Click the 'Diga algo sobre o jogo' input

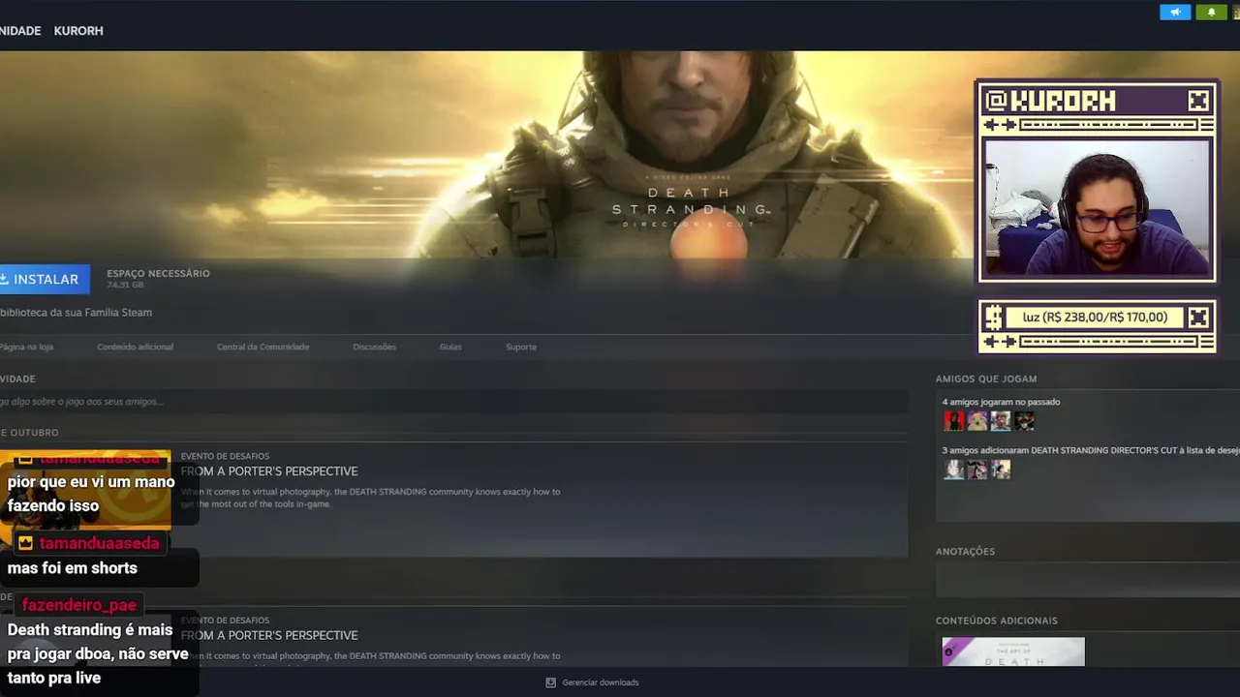click(x=453, y=402)
